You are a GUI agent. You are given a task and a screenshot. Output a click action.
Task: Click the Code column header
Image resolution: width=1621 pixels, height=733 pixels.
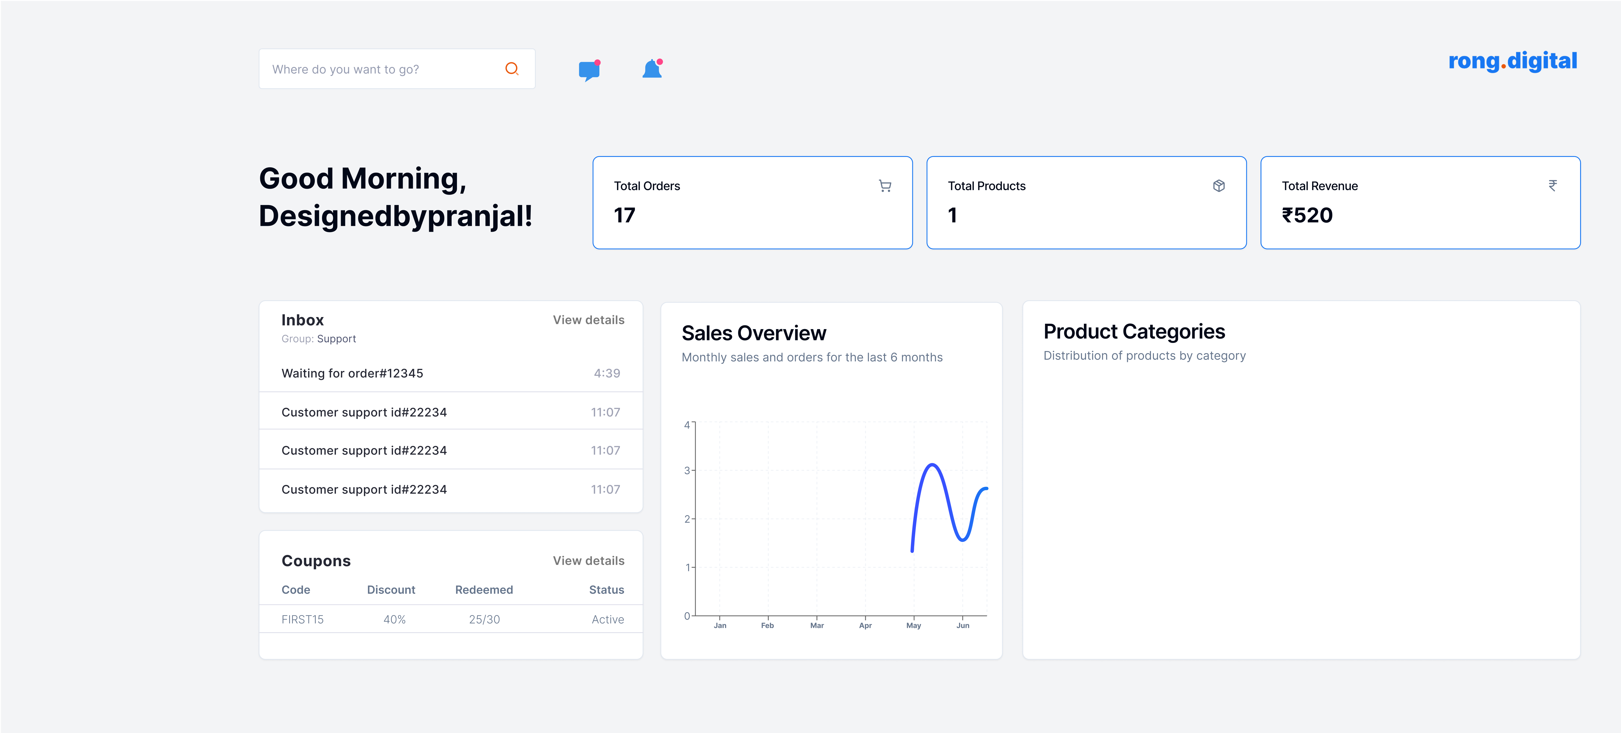[x=296, y=589]
